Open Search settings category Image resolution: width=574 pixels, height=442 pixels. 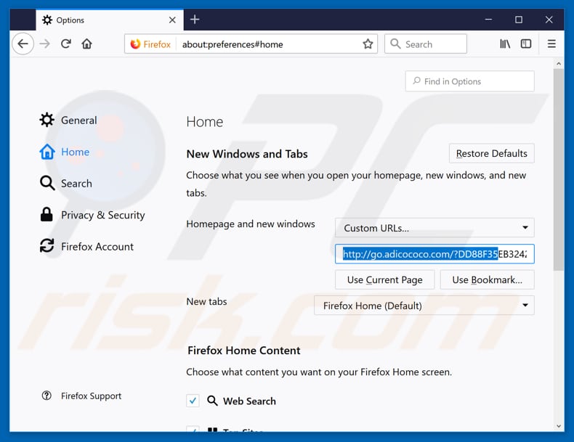66,183
